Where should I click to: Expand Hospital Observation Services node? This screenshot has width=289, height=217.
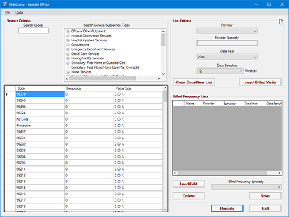68,36
